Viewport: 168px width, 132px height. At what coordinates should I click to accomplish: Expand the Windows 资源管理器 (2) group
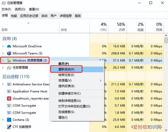click(x=3, y=60)
